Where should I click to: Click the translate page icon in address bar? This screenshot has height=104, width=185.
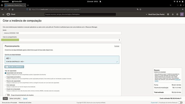138,9
